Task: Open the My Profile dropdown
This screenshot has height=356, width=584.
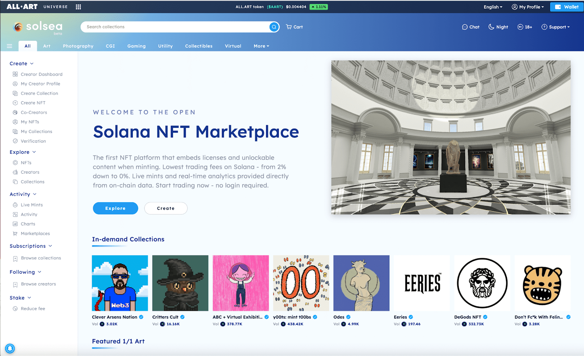Action: [x=528, y=7]
